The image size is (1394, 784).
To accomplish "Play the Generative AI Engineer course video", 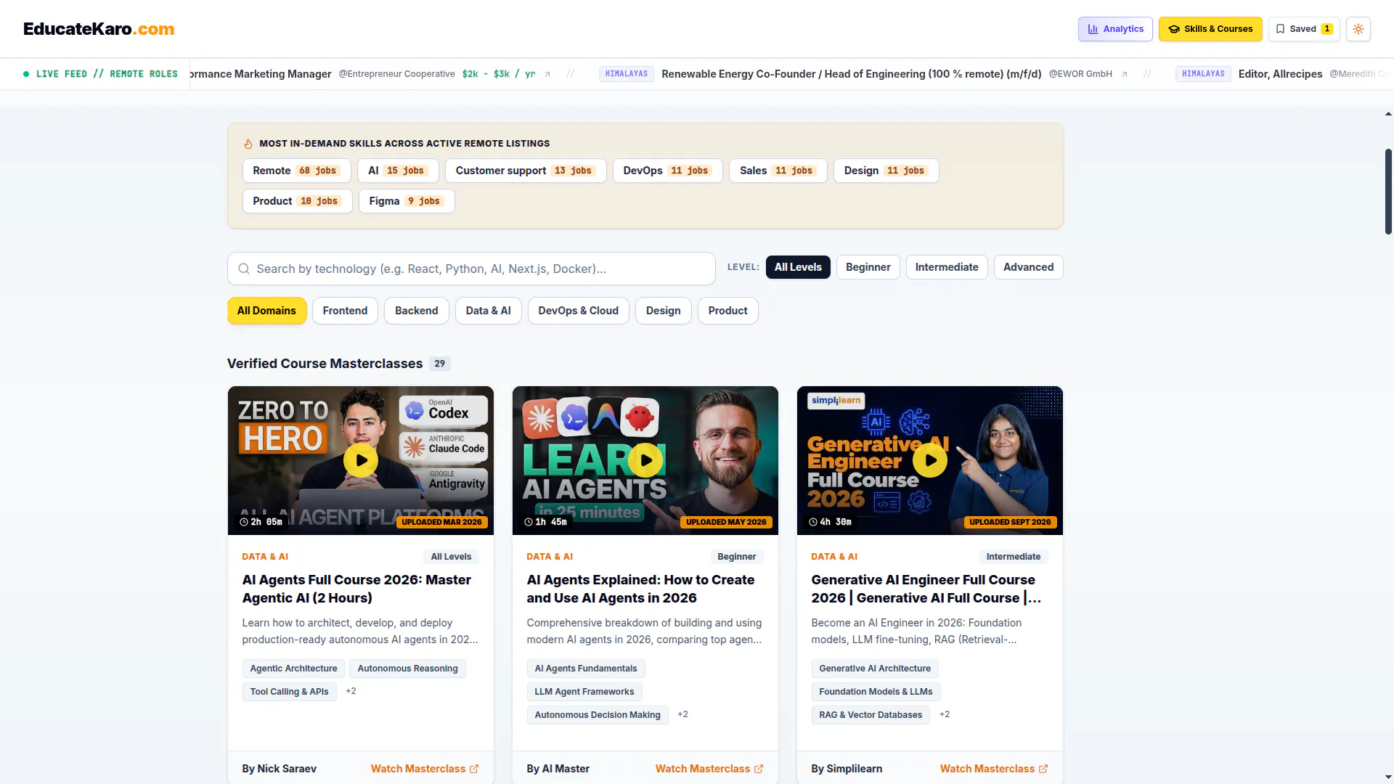I will pos(930,460).
